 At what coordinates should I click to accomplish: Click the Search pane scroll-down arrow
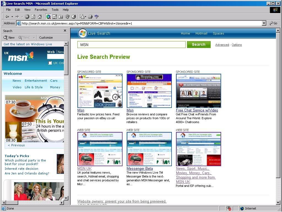(x=66, y=198)
